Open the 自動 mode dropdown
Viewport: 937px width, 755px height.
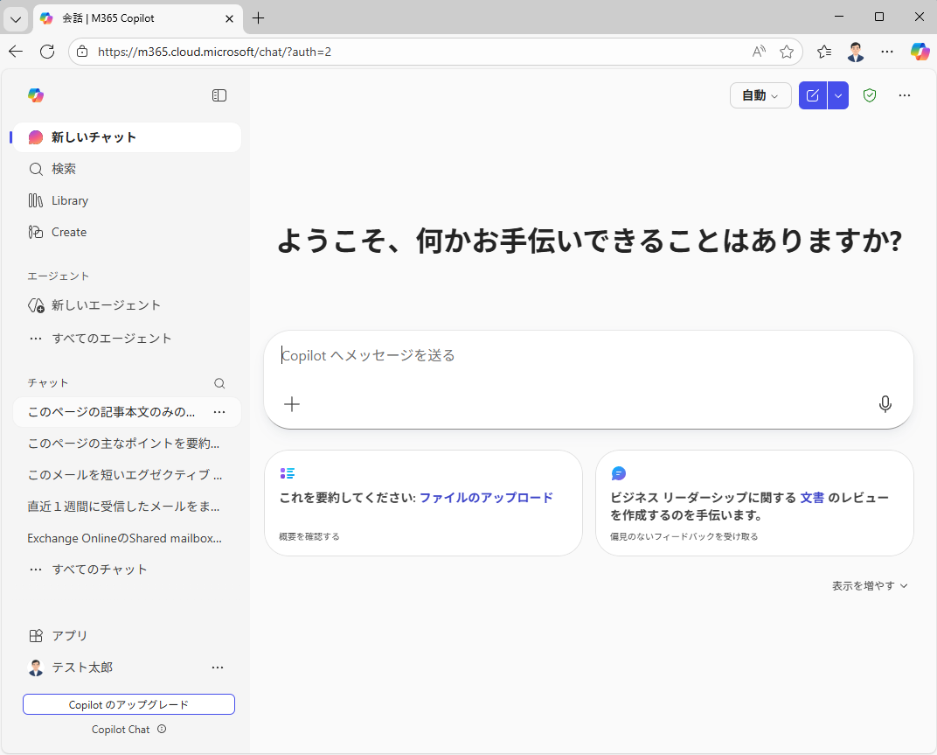pyautogui.click(x=760, y=95)
